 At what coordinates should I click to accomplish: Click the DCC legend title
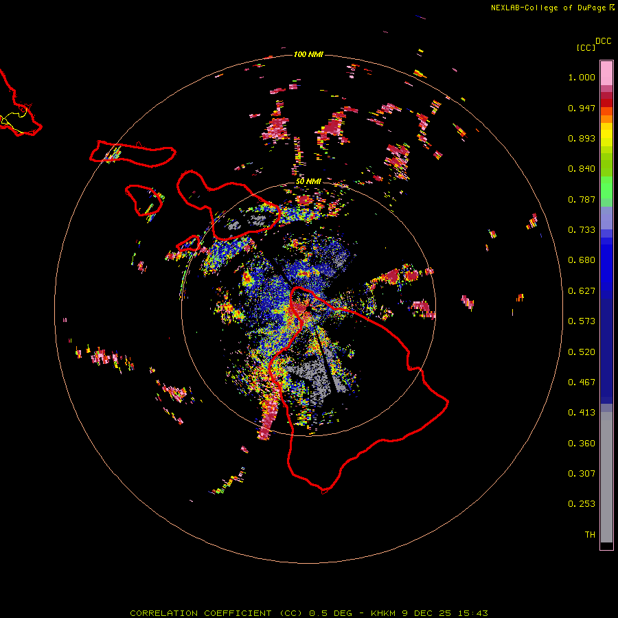tap(603, 41)
